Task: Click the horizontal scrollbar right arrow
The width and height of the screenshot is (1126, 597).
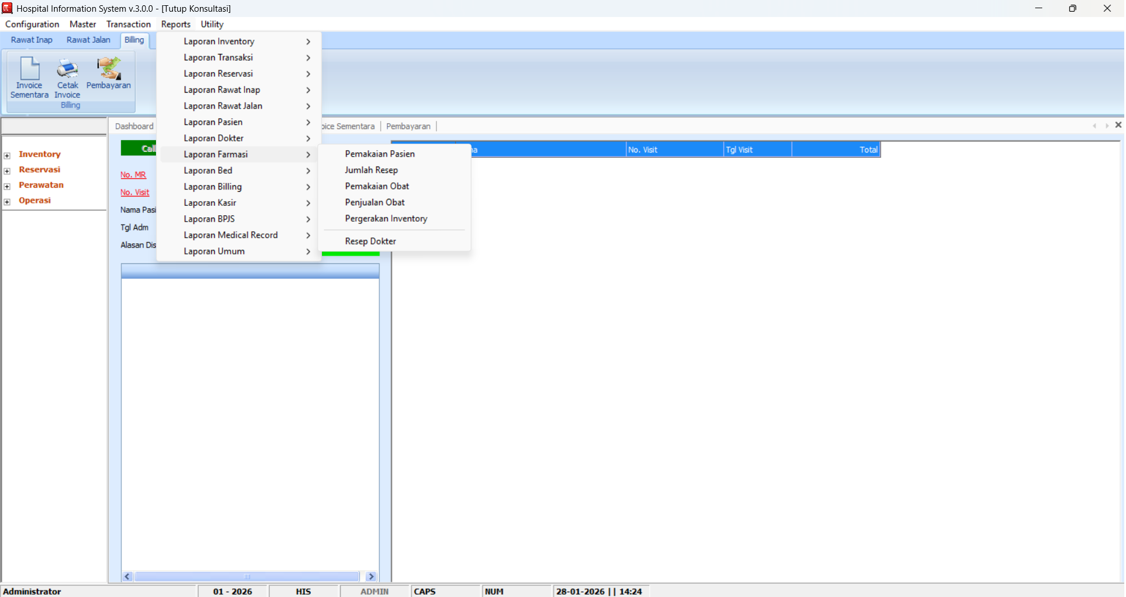Action: (371, 576)
